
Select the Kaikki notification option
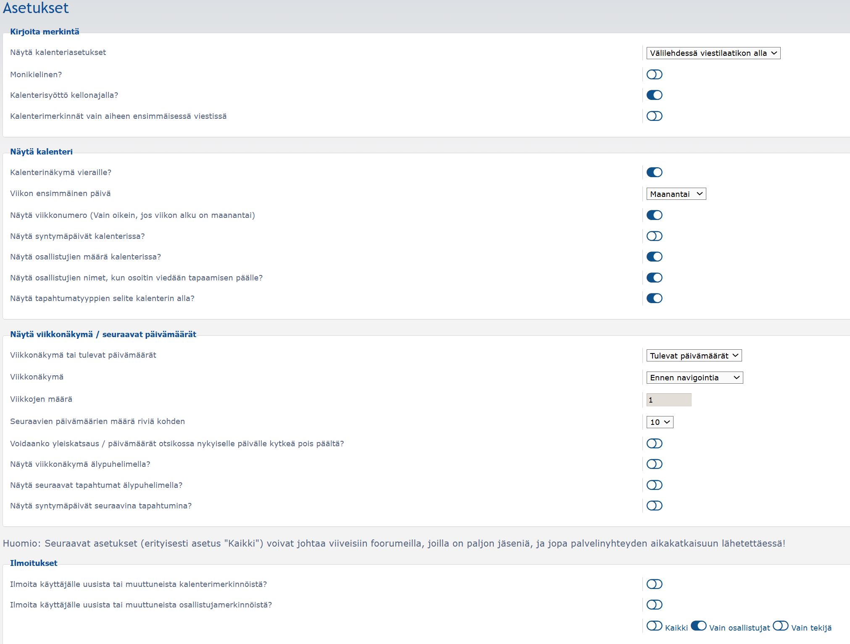pos(654,626)
